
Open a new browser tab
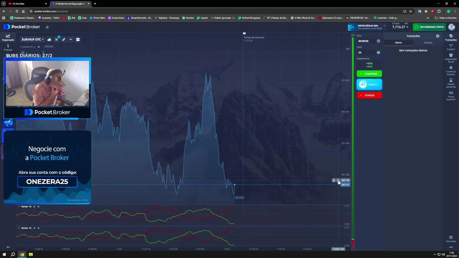tap(95, 4)
